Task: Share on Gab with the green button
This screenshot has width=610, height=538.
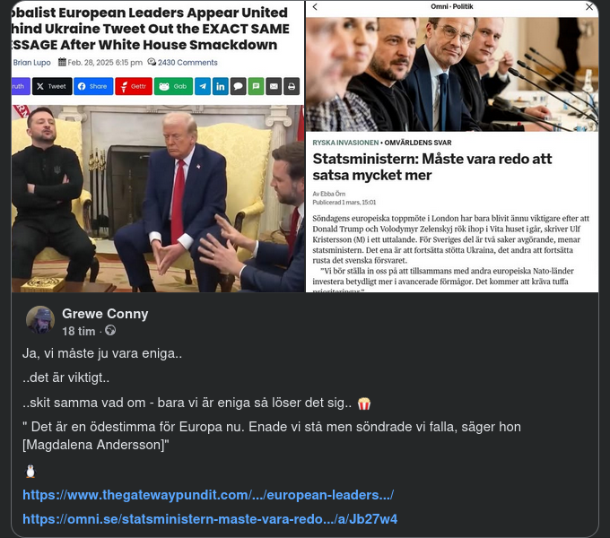Action: tap(173, 86)
